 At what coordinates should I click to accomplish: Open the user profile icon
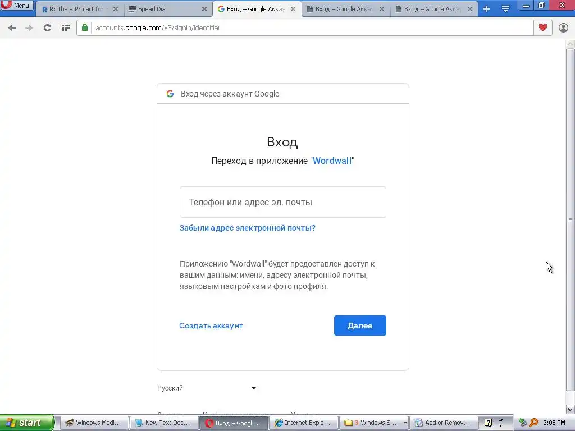click(x=563, y=27)
